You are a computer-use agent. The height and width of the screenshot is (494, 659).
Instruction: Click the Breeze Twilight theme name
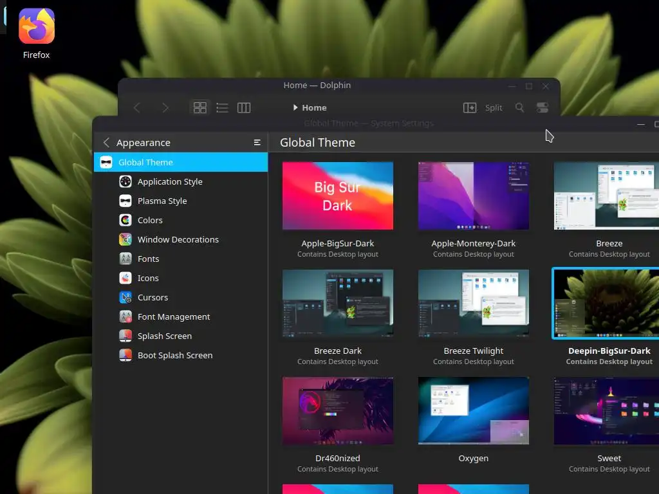pyautogui.click(x=473, y=351)
